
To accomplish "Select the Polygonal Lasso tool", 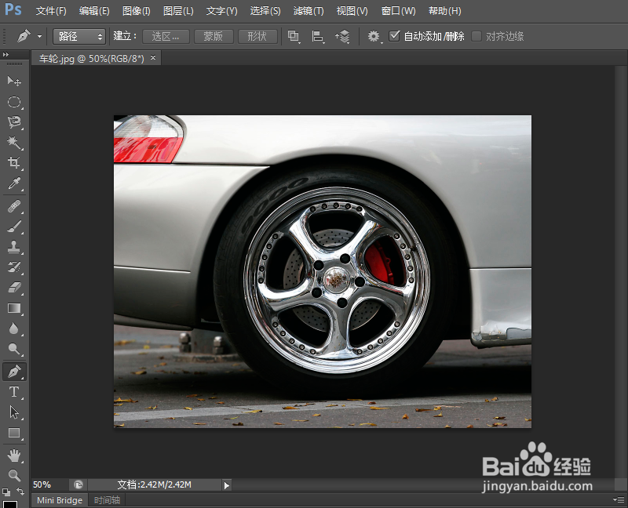I will pyautogui.click(x=14, y=122).
